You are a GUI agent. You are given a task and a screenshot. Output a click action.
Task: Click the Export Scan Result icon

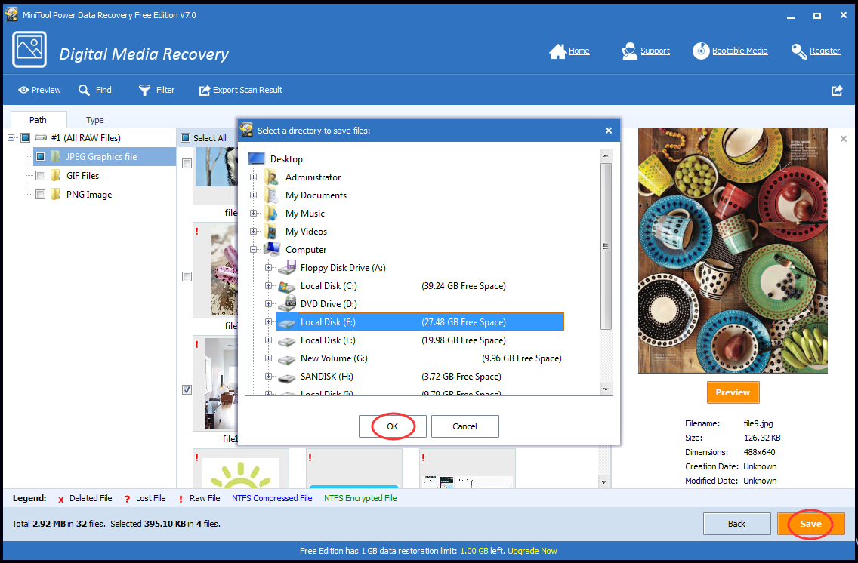[x=205, y=90]
